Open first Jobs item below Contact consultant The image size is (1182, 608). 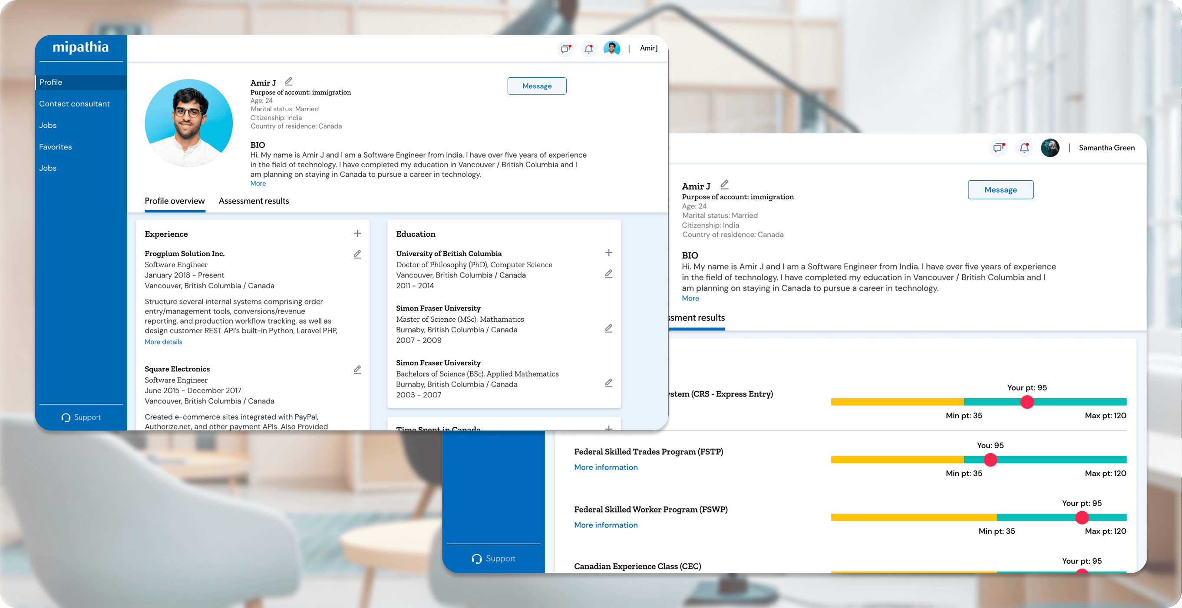(48, 125)
